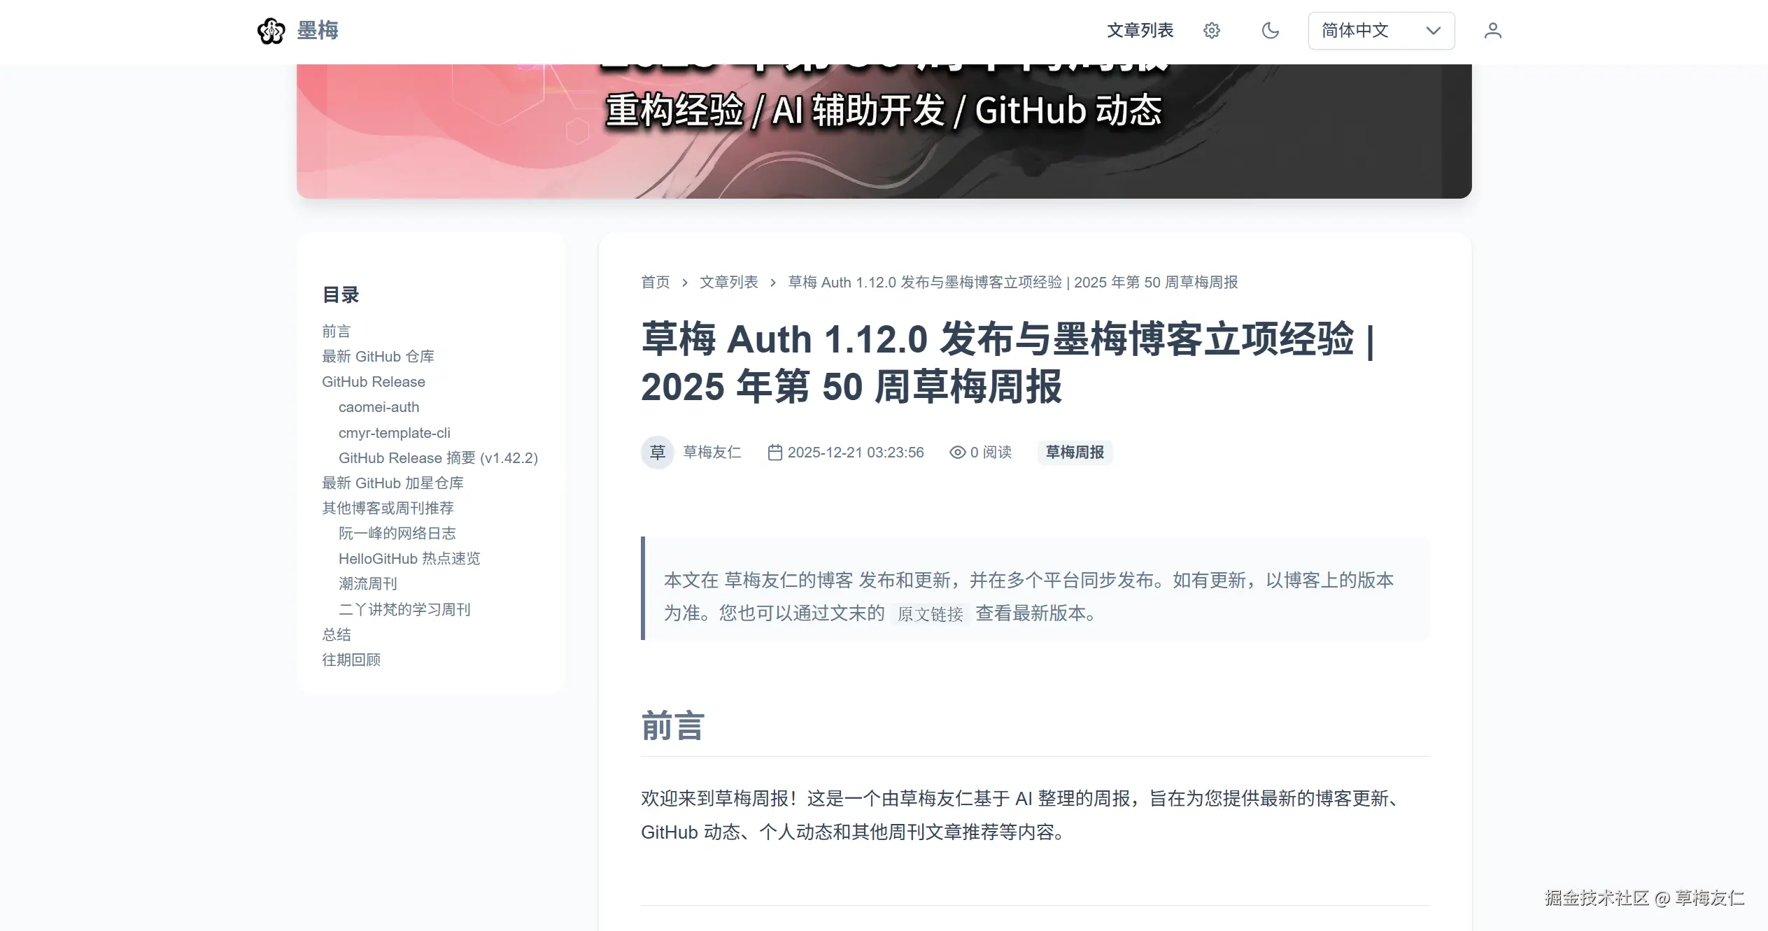Click the author avatar marked 草
Screen dimensions: 1768x931
click(657, 452)
